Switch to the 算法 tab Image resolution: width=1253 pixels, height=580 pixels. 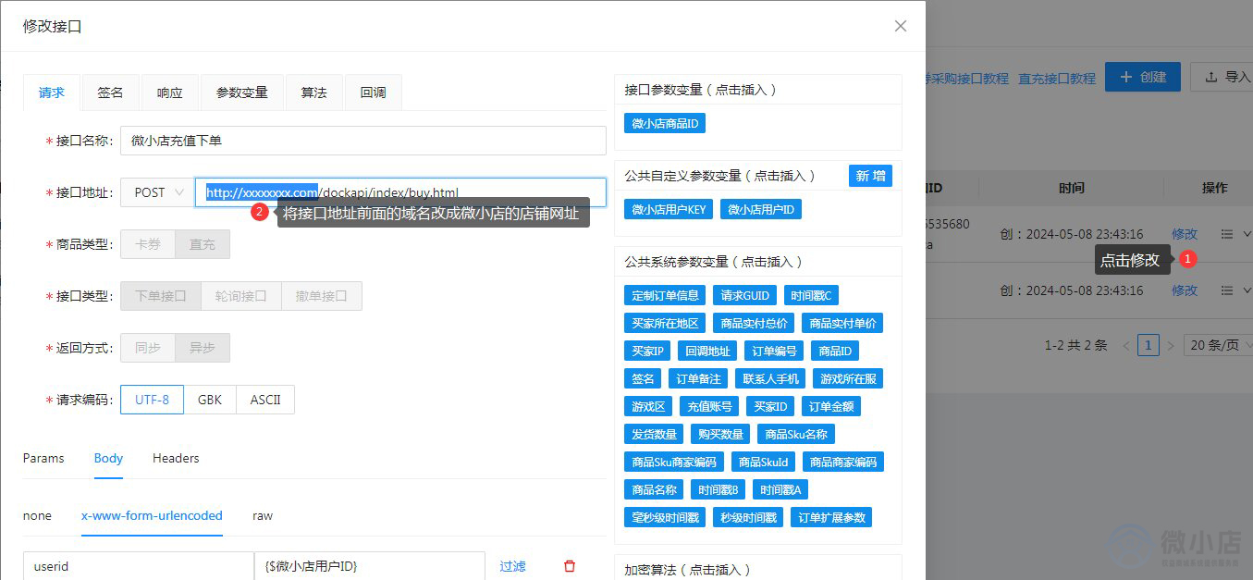click(x=313, y=93)
